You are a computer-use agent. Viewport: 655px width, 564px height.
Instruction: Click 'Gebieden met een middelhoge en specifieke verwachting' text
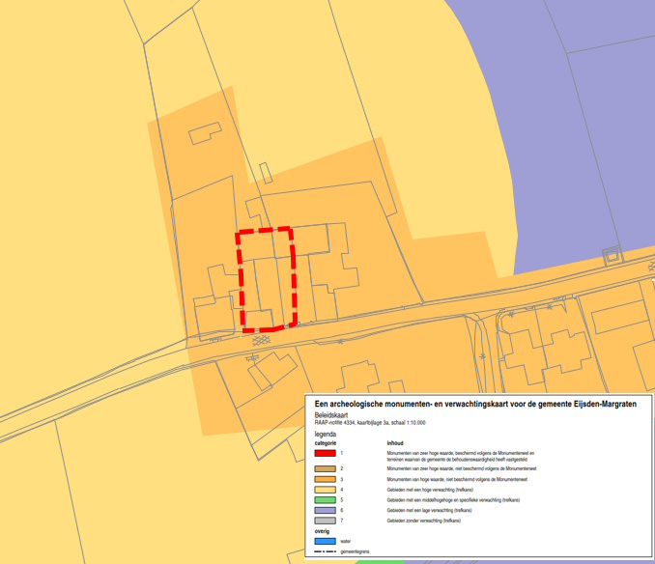tap(453, 500)
